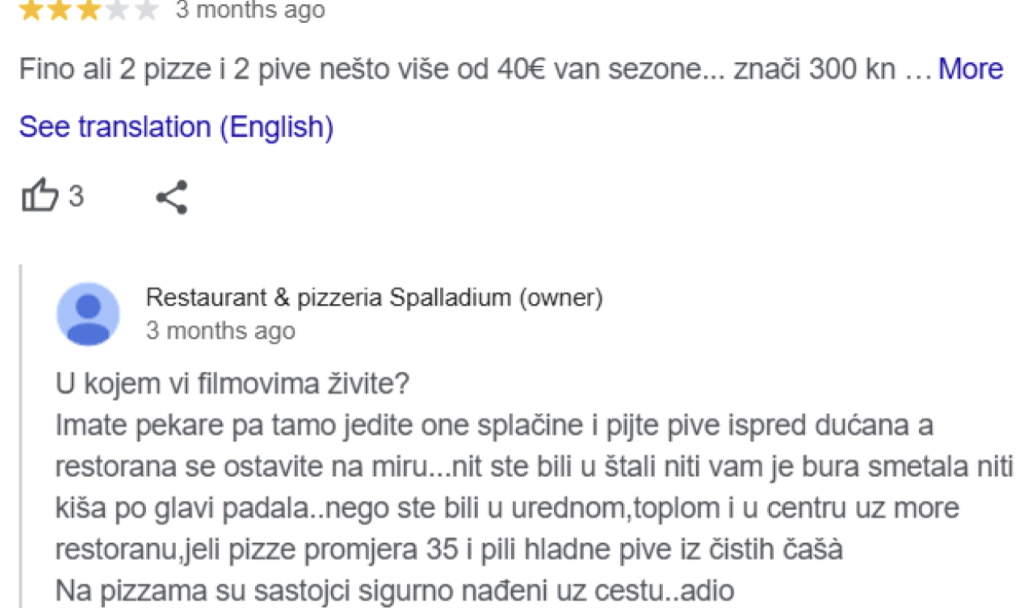Like the review with the thumbs-up icon
This screenshot has height=608, width=1027.
[39, 195]
